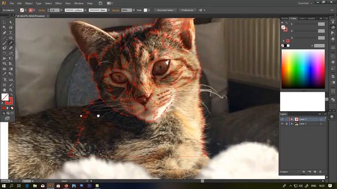Screen dimensions: 337x189
Task: Select the Type tool
Action: pyautogui.click(x=11, y=33)
